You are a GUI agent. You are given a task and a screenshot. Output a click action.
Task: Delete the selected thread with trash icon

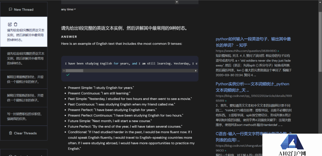pos(16,24)
